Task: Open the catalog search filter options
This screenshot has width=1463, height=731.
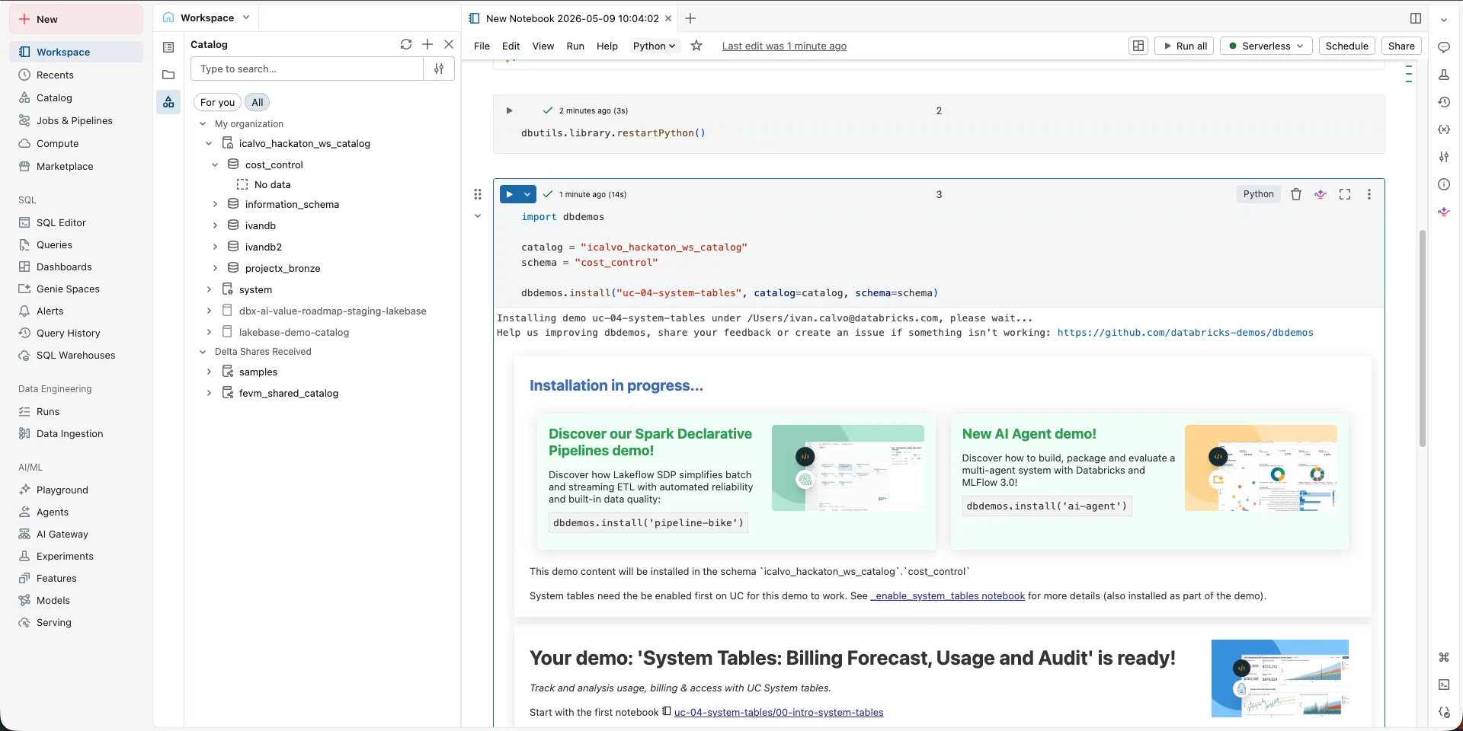Action: (439, 69)
